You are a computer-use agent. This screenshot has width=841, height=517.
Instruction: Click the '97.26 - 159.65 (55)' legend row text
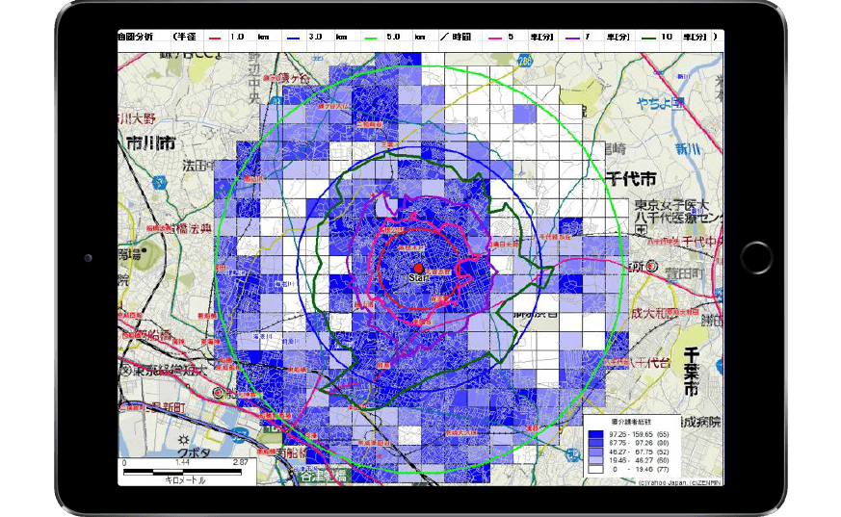pyautogui.click(x=639, y=434)
